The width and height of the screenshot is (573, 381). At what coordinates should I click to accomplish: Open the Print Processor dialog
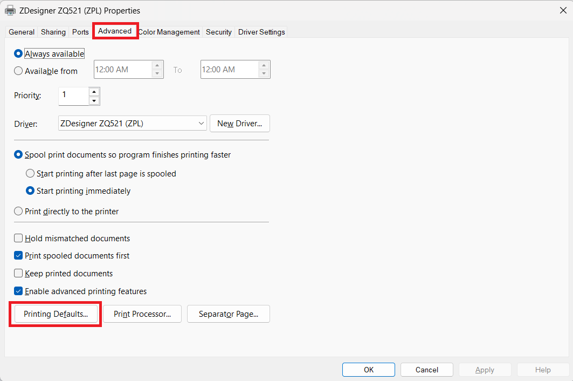point(142,314)
